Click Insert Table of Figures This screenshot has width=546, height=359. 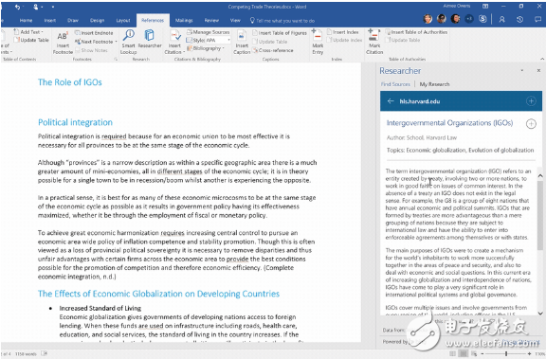pyautogui.click(x=280, y=33)
